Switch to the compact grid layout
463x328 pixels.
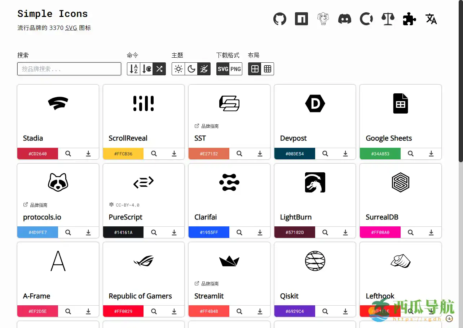coord(267,69)
